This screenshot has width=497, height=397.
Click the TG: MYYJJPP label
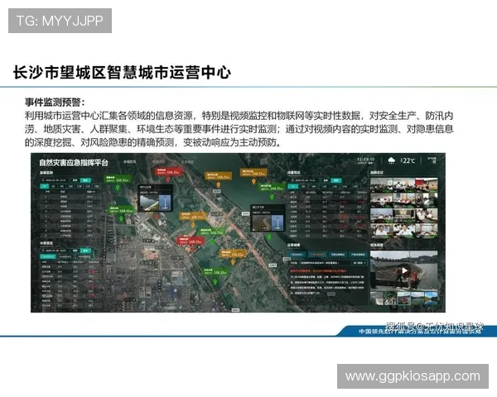60,20
